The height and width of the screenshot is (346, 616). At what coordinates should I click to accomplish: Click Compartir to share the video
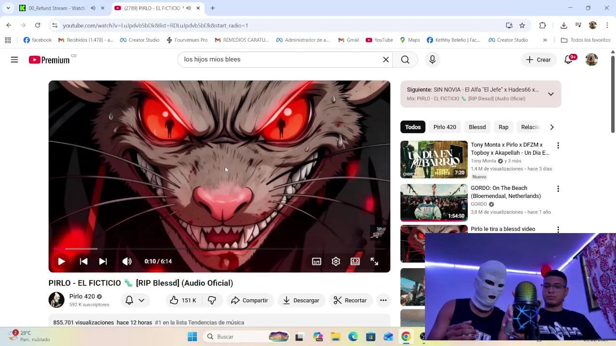point(249,300)
